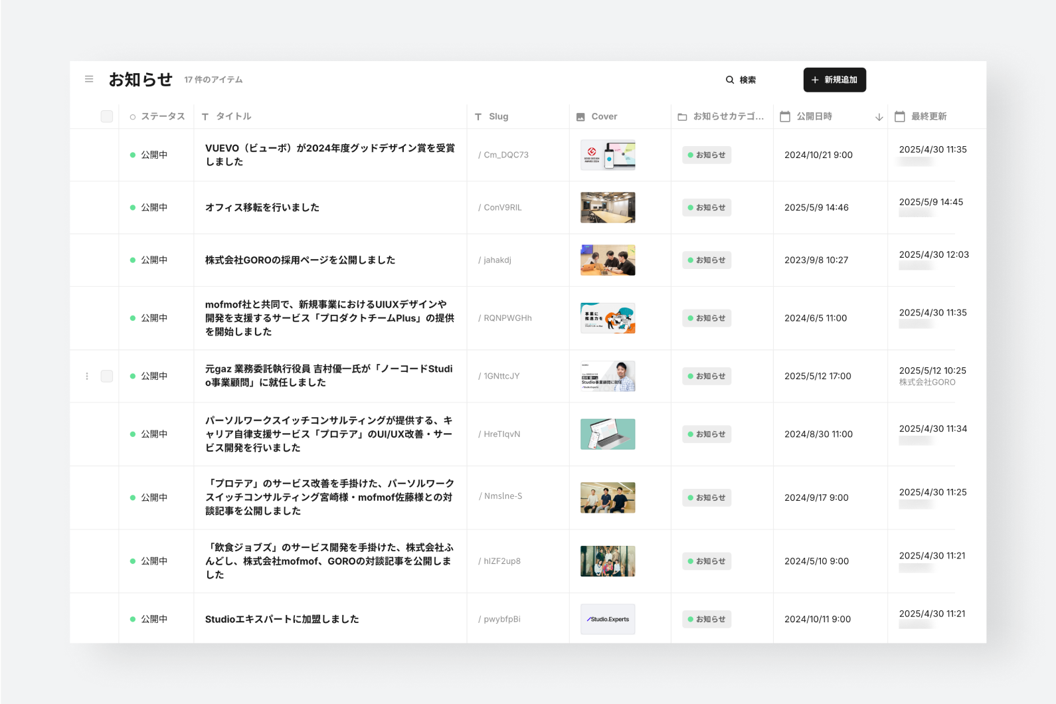
Task: Click the last updated 2025/4/30 12:03
Action: click(934, 254)
